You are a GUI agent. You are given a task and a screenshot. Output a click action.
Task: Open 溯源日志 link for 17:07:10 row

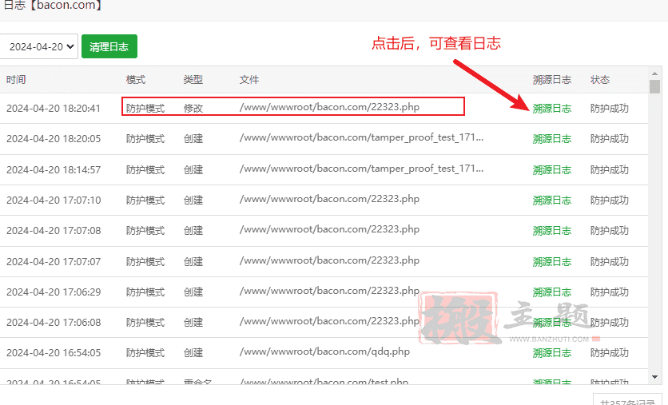(x=551, y=201)
